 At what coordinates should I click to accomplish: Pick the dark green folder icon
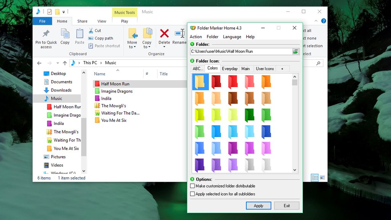[249, 115]
